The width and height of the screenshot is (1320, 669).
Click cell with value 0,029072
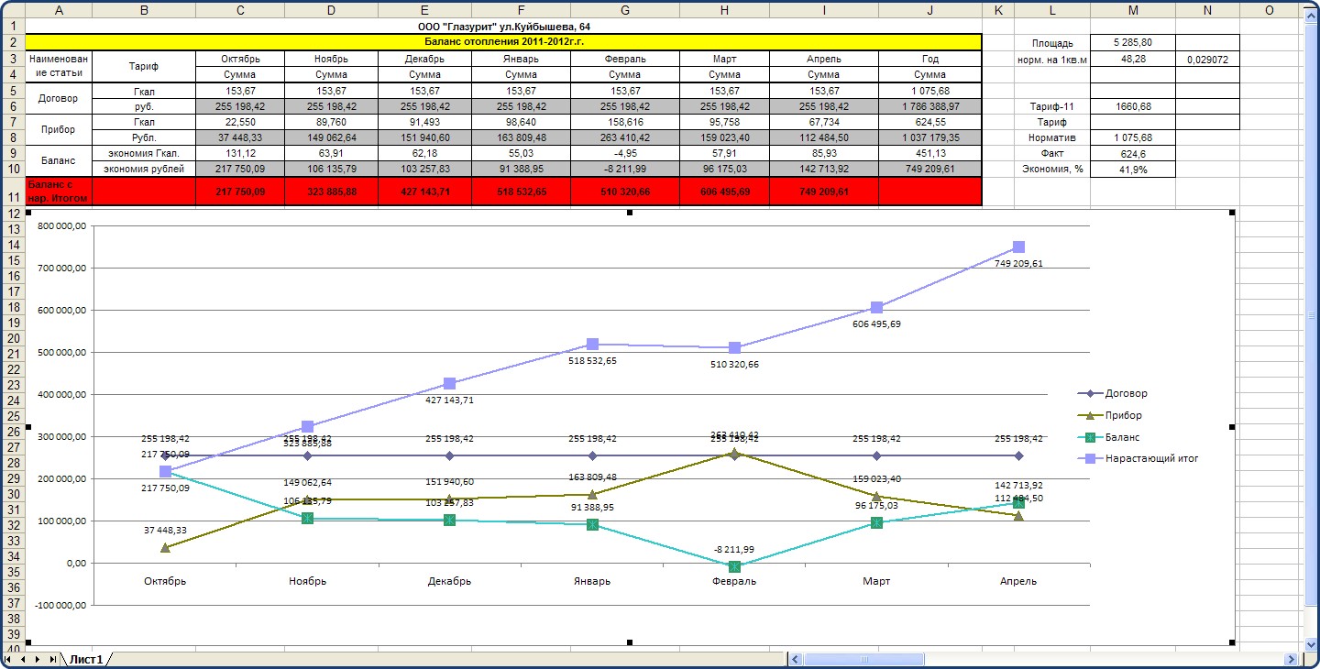(x=1207, y=59)
